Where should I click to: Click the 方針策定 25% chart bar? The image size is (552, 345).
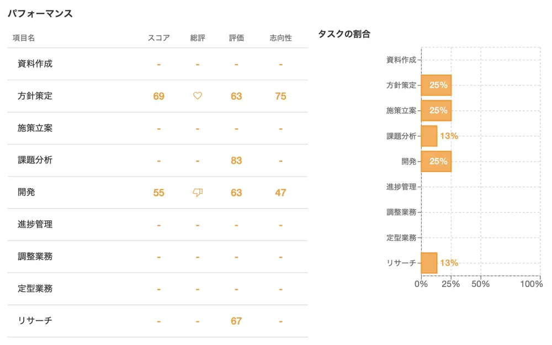point(436,86)
